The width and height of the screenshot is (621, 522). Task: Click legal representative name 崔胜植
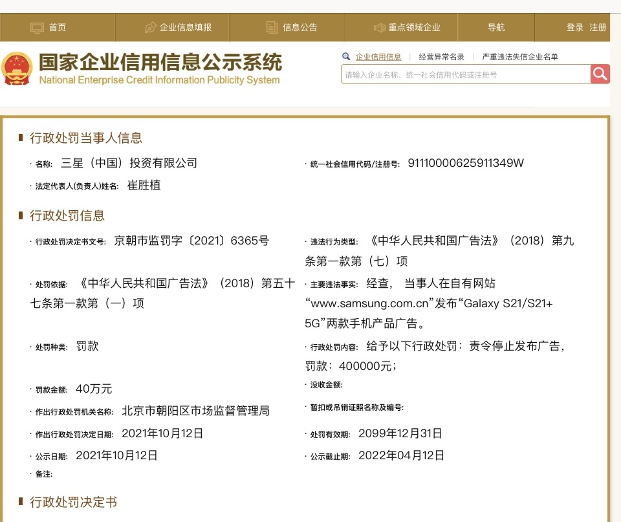point(144,185)
